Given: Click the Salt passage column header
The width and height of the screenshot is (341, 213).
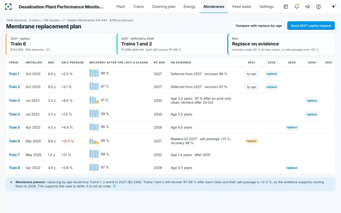Looking at the screenshot, I should tap(72, 62).
